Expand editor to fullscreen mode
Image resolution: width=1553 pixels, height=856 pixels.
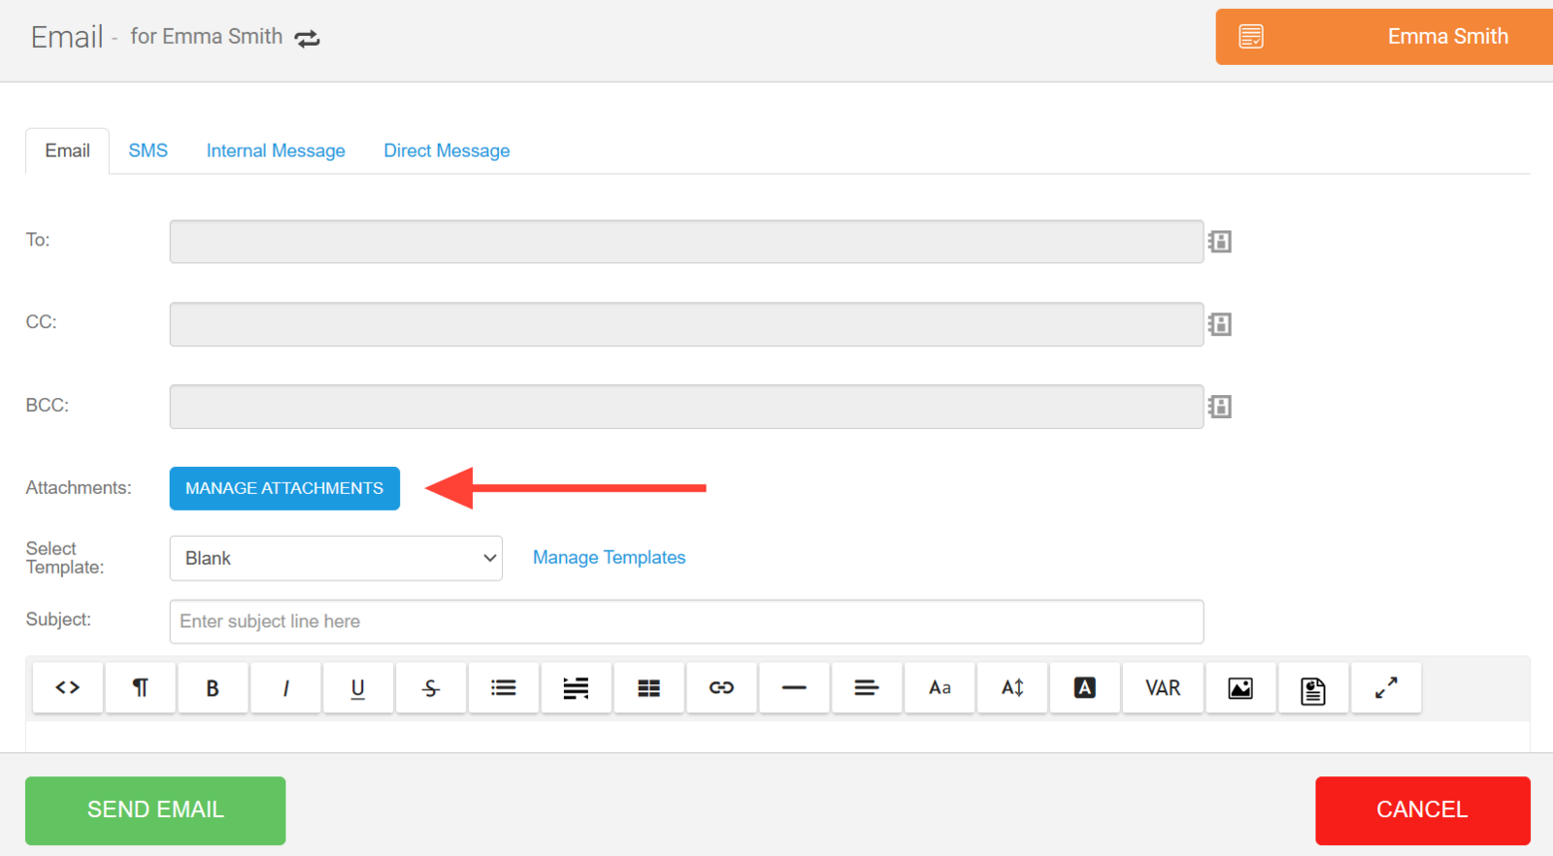pos(1385,688)
